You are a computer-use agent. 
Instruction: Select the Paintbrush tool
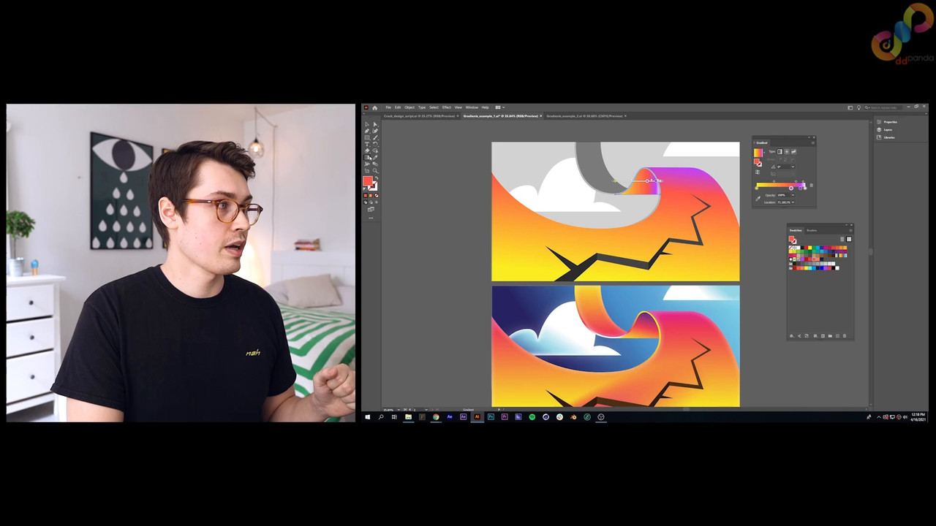(375, 137)
